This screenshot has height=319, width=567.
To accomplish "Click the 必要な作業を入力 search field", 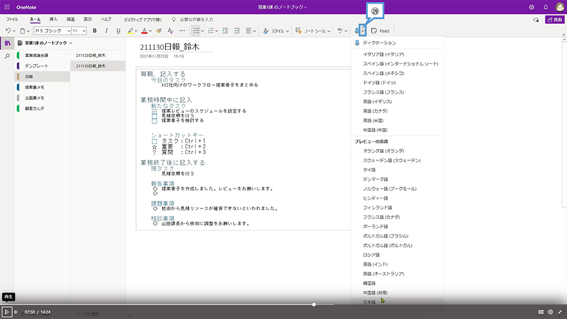I will point(196,19).
